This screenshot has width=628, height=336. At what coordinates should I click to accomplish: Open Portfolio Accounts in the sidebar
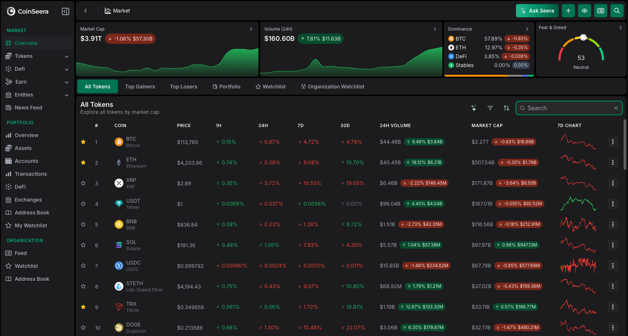[37, 161]
